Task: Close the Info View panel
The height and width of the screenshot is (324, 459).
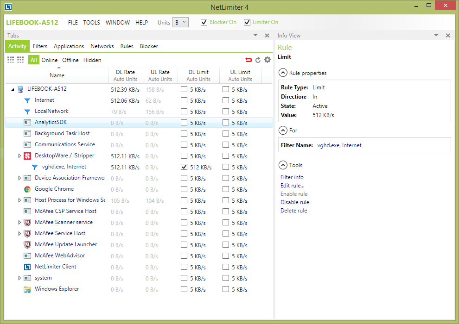Action: click(x=448, y=35)
